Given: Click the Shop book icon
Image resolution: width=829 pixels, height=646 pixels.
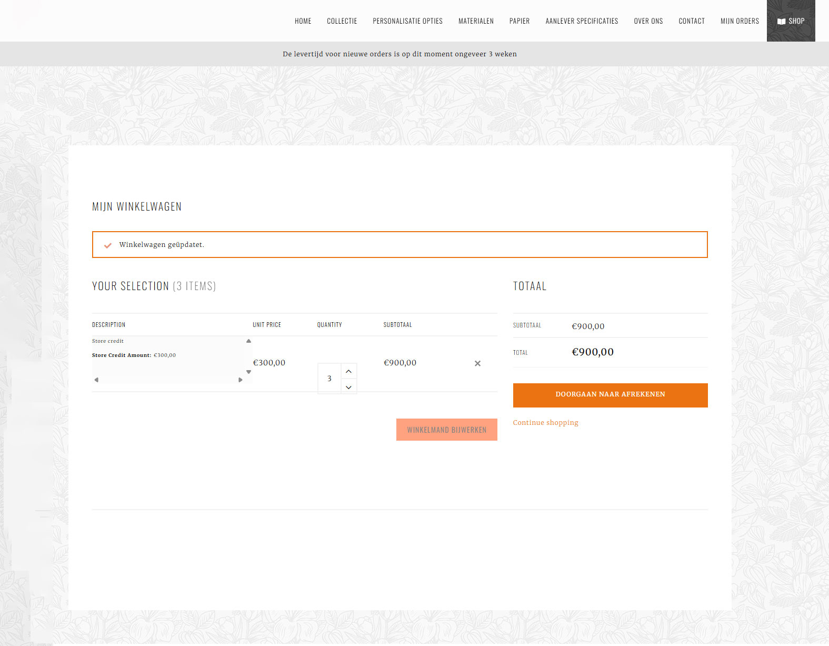Looking at the screenshot, I should point(781,22).
